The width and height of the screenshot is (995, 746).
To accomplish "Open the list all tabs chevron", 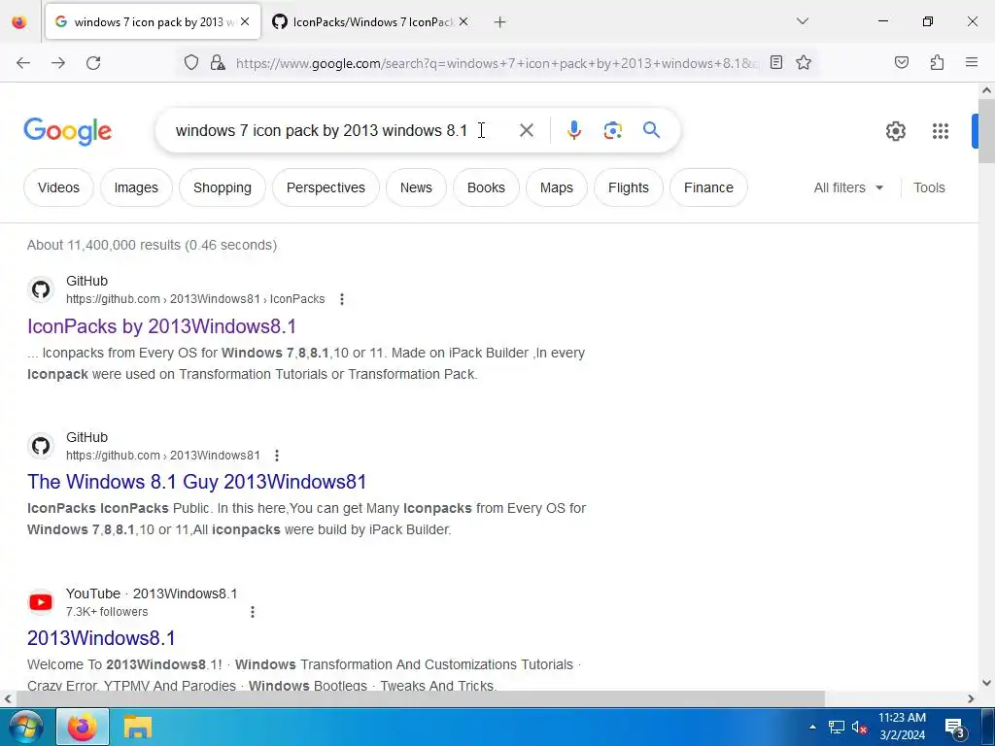I will [802, 21].
